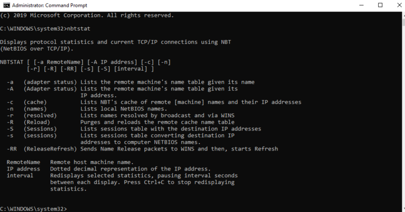The height and width of the screenshot is (212, 405).
Task: Click the '-a' adapter status option
Action: pos(10,83)
